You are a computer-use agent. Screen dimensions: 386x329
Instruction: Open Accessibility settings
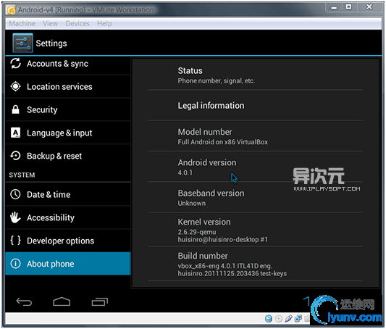pos(68,217)
